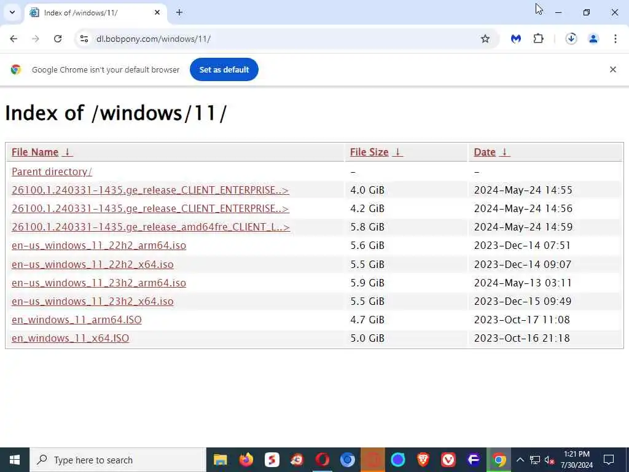Dismiss the default browser notification bar
Viewport: 629px width, 472px height.
613,69
